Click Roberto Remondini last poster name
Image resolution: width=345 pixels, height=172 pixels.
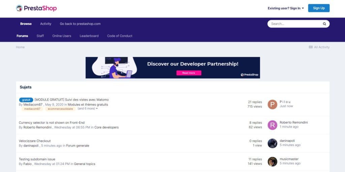click(x=294, y=122)
